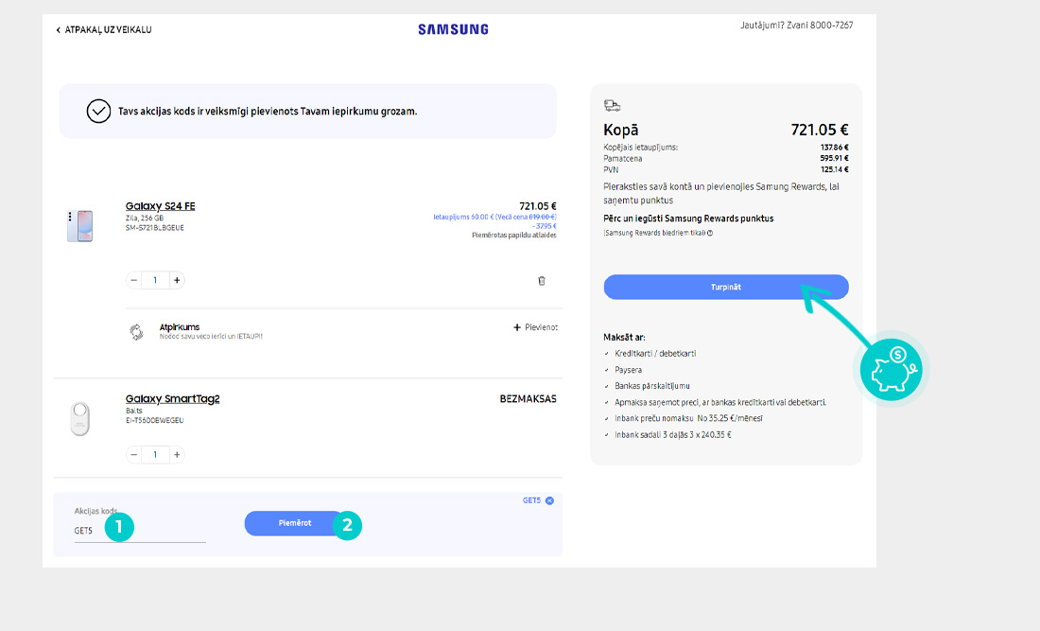Click the Inbank sadali 3 daļās text
This screenshot has width=1040, height=631.
point(672,435)
